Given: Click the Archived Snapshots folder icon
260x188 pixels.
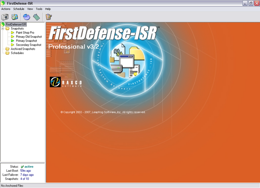Looking at the screenshot, I should pyautogui.click(x=7, y=49).
